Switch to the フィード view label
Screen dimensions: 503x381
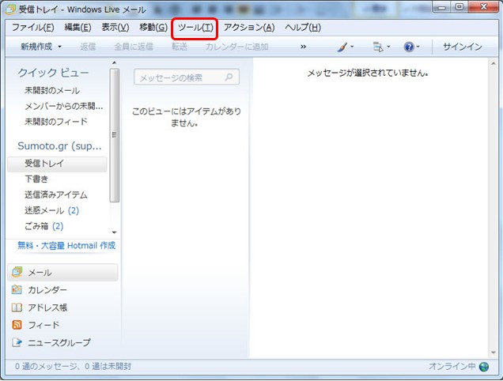click(x=43, y=325)
